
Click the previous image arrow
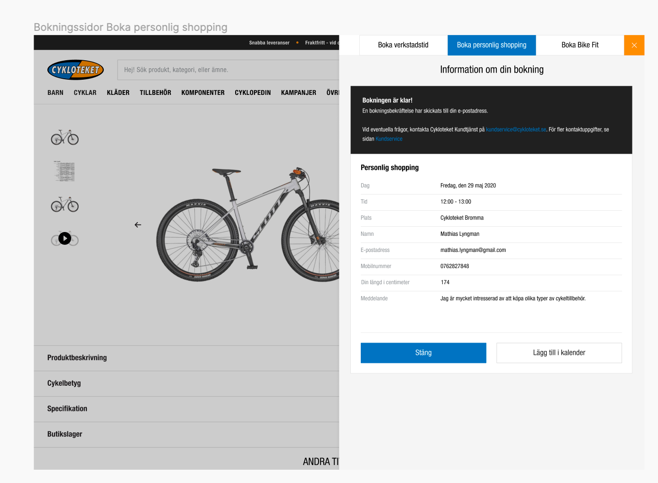tap(138, 225)
